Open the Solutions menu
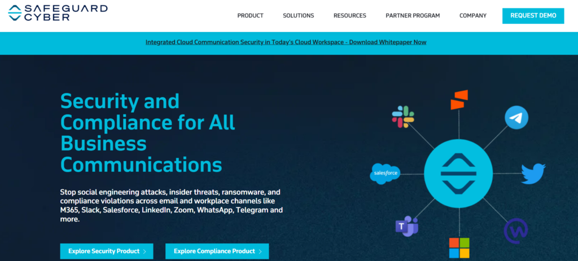 299,16
